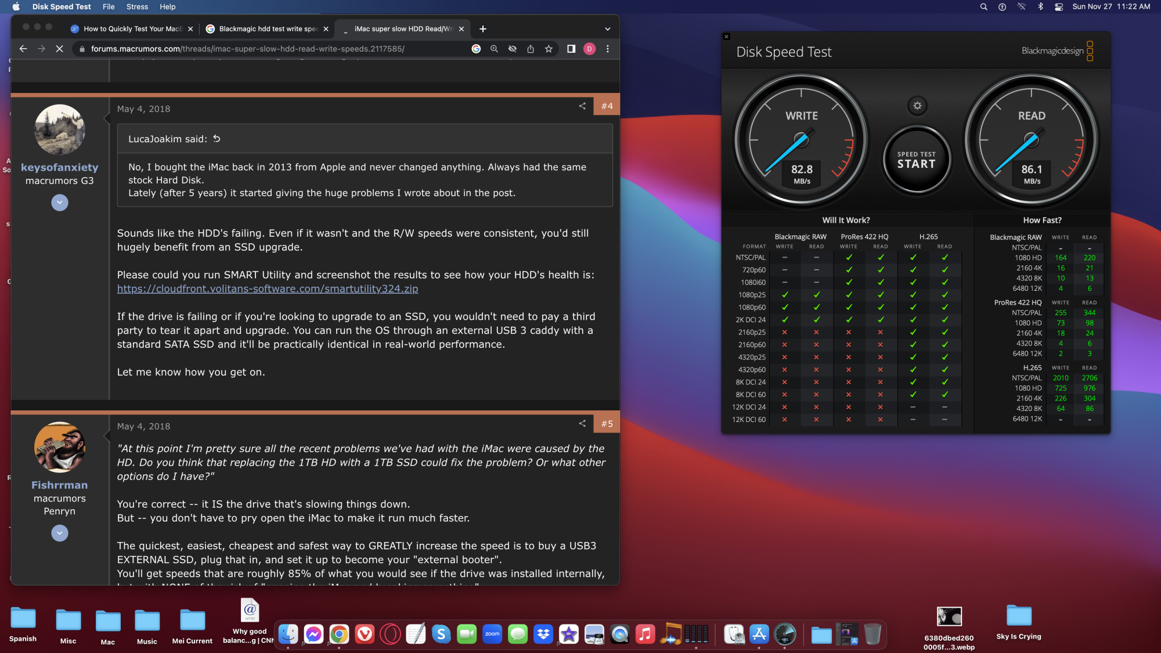Open the Google icon in address bar

coord(476,49)
